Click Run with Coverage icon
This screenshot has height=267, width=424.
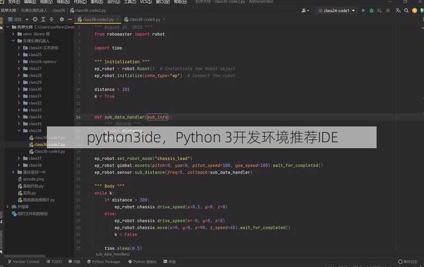point(380,10)
